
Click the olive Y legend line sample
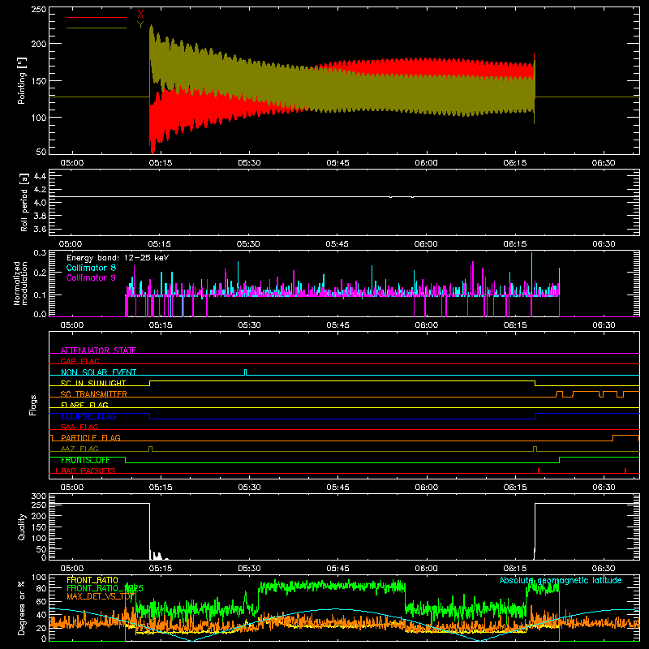pyautogui.click(x=97, y=28)
